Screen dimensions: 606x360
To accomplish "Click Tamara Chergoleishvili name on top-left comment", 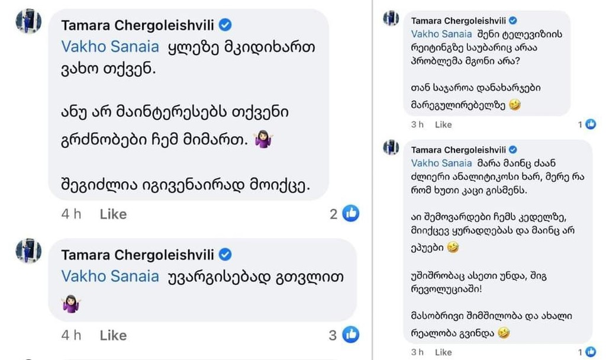I will click(x=138, y=25).
